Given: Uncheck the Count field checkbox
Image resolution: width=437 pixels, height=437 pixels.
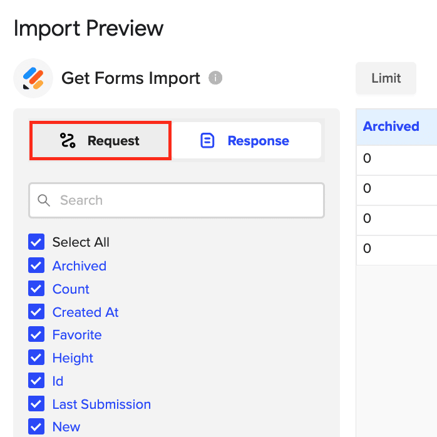Looking at the screenshot, I should tap(36, 289).
